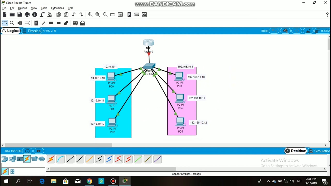Choose the Draw Ellipse tool

[x=59, y=23]
